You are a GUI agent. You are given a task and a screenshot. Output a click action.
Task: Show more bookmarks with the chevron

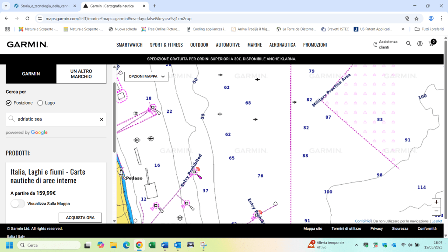(403, 29)
